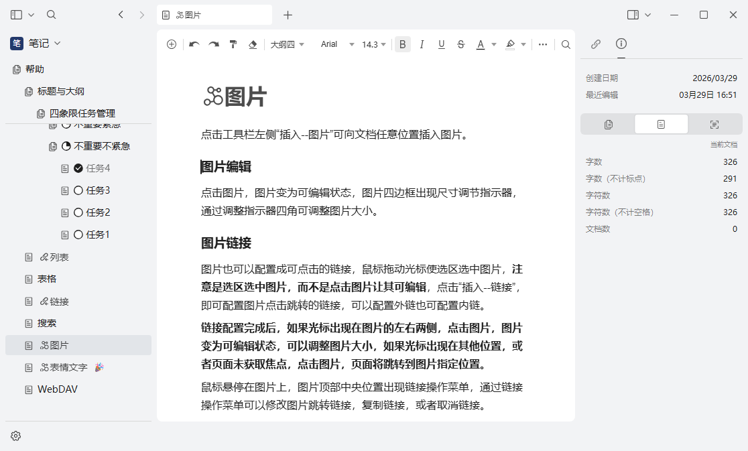This screenshot has width=748, height=451.
Task: Select the format painter tool
Action: click(233, 44)
